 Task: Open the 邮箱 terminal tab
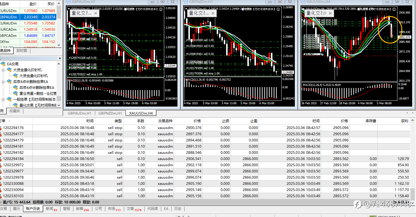(x=82, y=209)
